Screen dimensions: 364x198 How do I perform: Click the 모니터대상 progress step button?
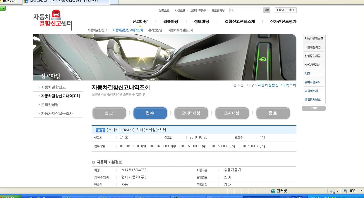click(191, 113)
